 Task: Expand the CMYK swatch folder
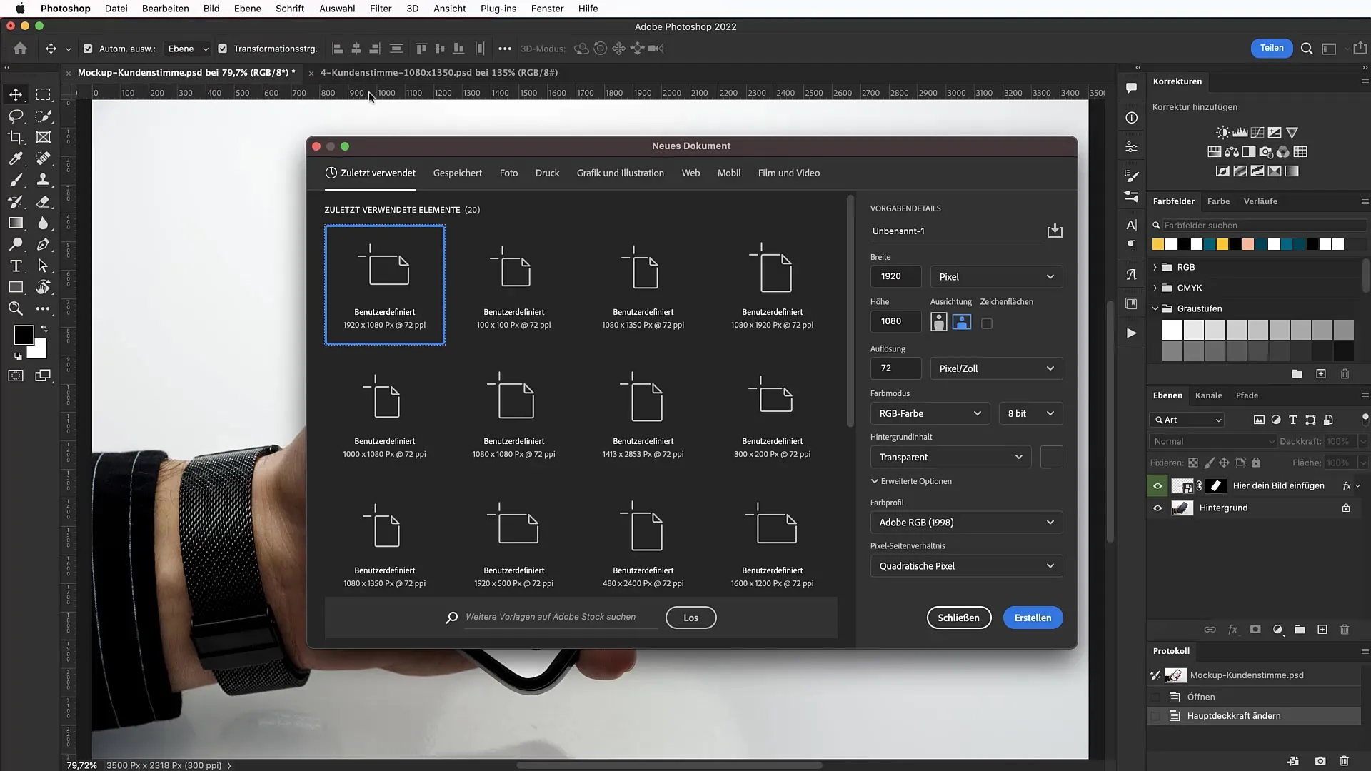pyautogui.click(x=1155, y=288)
